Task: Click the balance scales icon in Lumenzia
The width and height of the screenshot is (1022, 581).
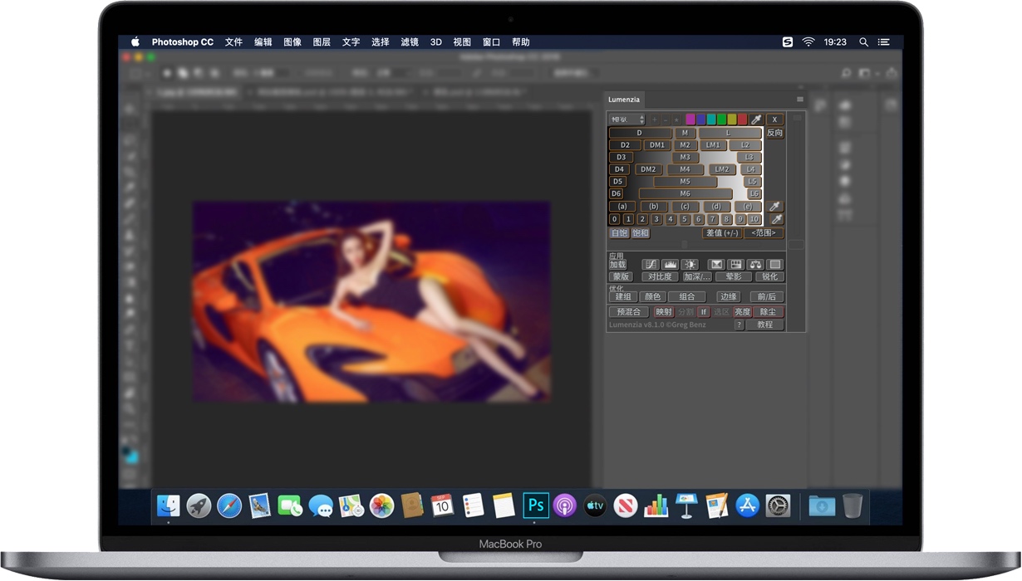Action: pyautogui.click(x=755, y=264)
